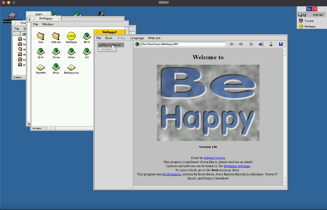Go back with the left arrow toolbar icon

pyautogui.click(x=231, y=44)
